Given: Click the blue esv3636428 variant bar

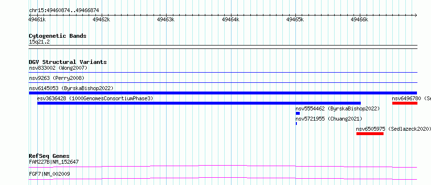Looking at the screenshot, I should coord(199,103).
